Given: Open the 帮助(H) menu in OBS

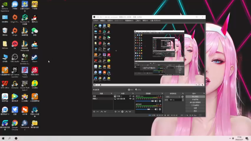Looking at the screenshot, I should (145, 21).
